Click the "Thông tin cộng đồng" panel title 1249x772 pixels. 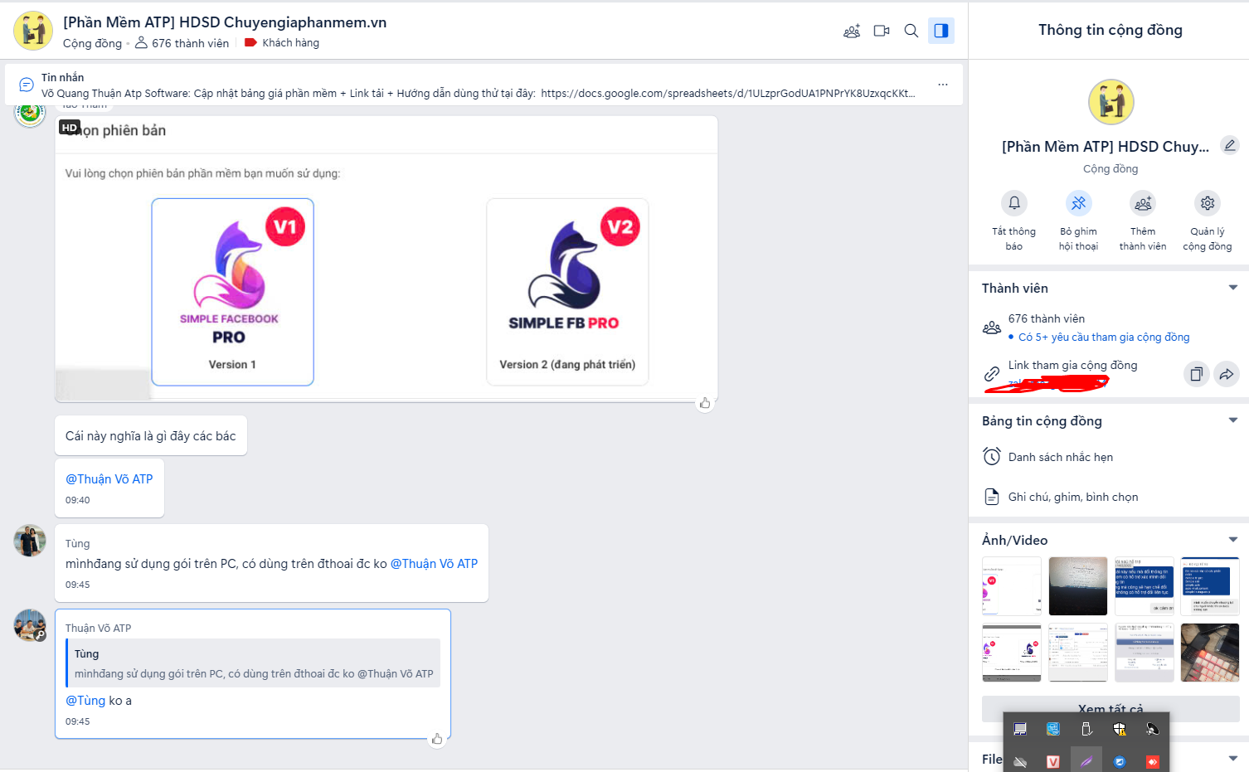click(x=1110, y=30)
